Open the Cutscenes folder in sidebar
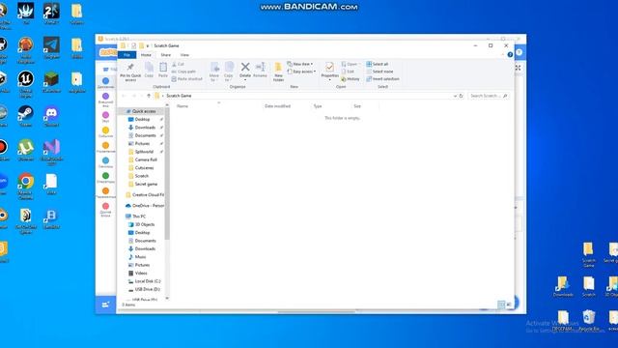 [x=141, y=167]
